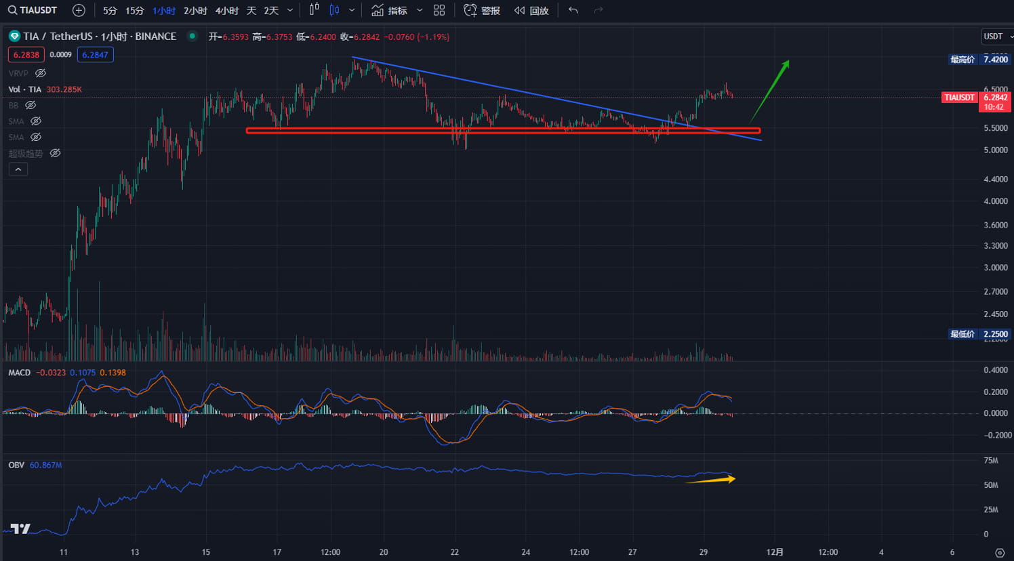Click the OBV value 60.867M

point(46,465)
